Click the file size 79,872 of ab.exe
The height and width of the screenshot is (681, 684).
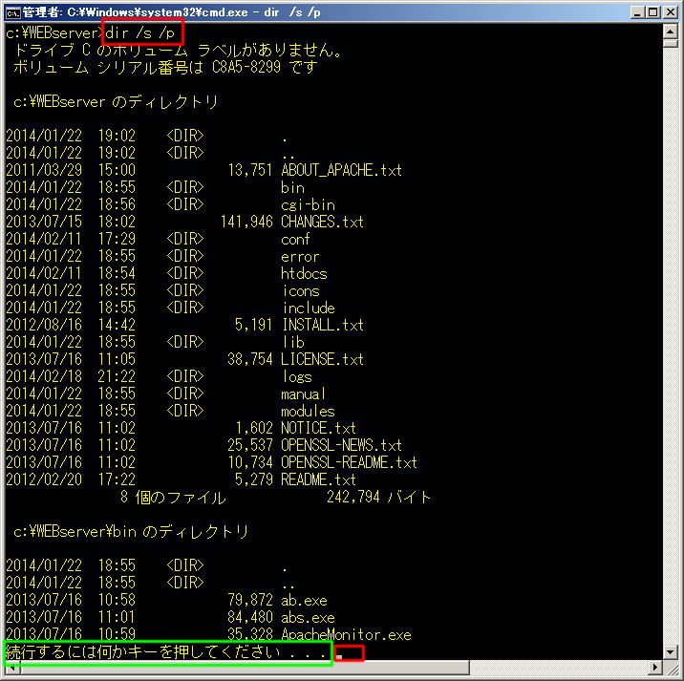[x=250, y=601]
